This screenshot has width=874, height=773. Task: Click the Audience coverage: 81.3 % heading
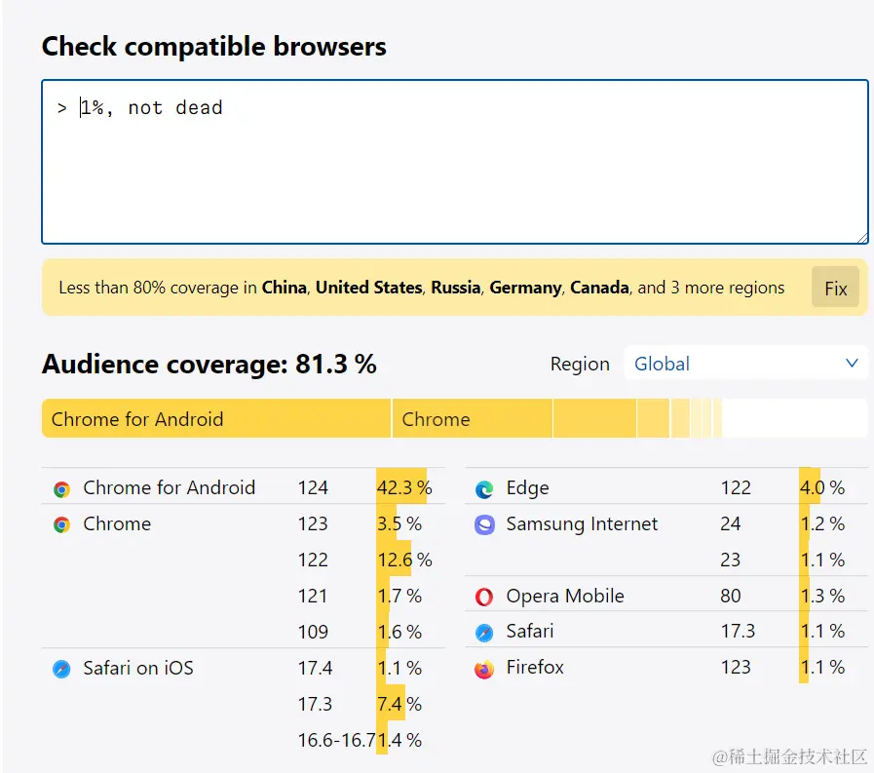(x=209, y=365)
